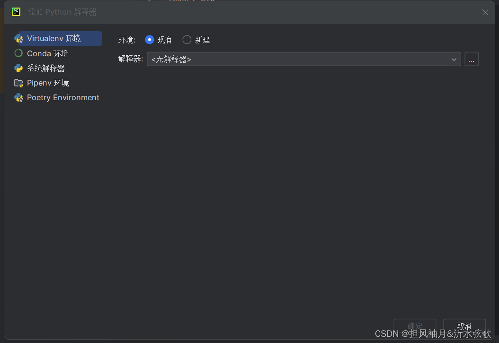Click the Poetry Environment icon
The image size is (499, 343).
(x=19, y=97)
